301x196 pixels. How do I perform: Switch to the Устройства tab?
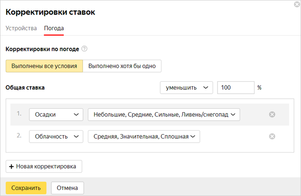click(x=21, y=28)
